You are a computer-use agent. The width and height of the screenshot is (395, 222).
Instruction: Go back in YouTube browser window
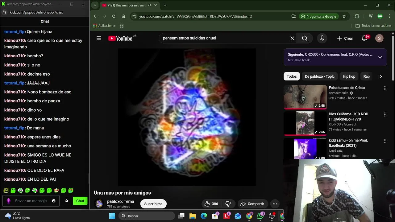(x=95, y=16)
